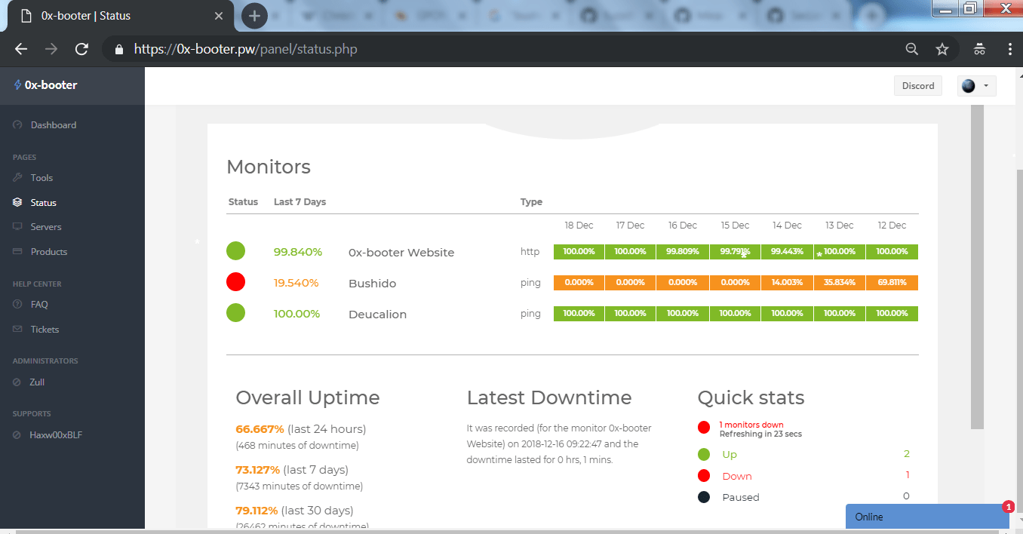Click the 35.834% cell for 13 Dec

coord(840,283)
